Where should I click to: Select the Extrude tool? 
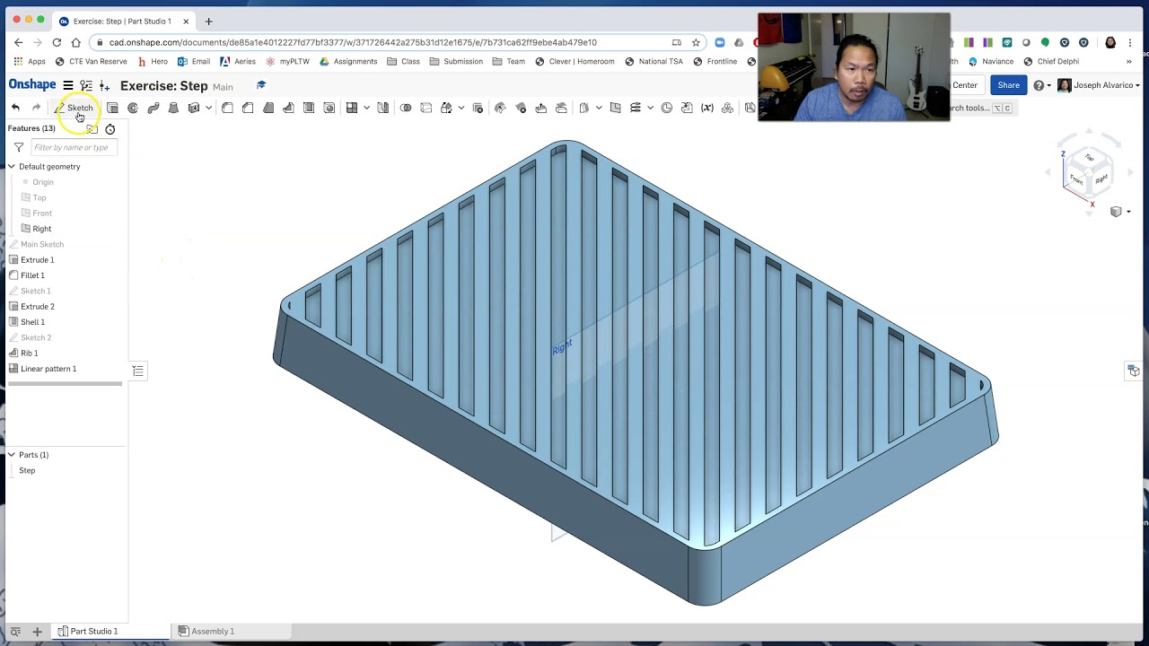tap(112, 108)
